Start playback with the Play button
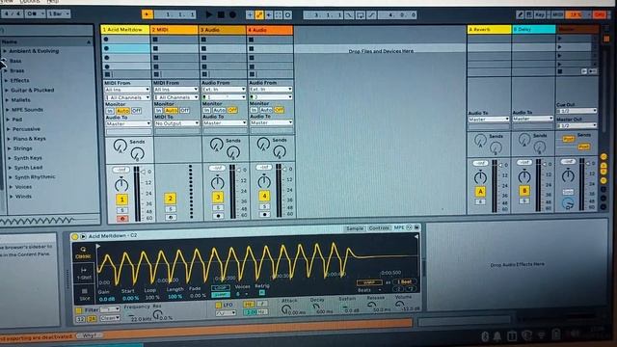 pos(209,14)
